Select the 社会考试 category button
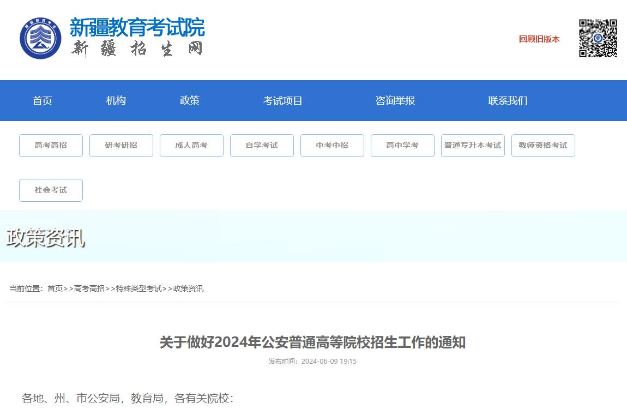Image resolution: width=627 pixels, height=409 pixels. [x=51, y=190]
